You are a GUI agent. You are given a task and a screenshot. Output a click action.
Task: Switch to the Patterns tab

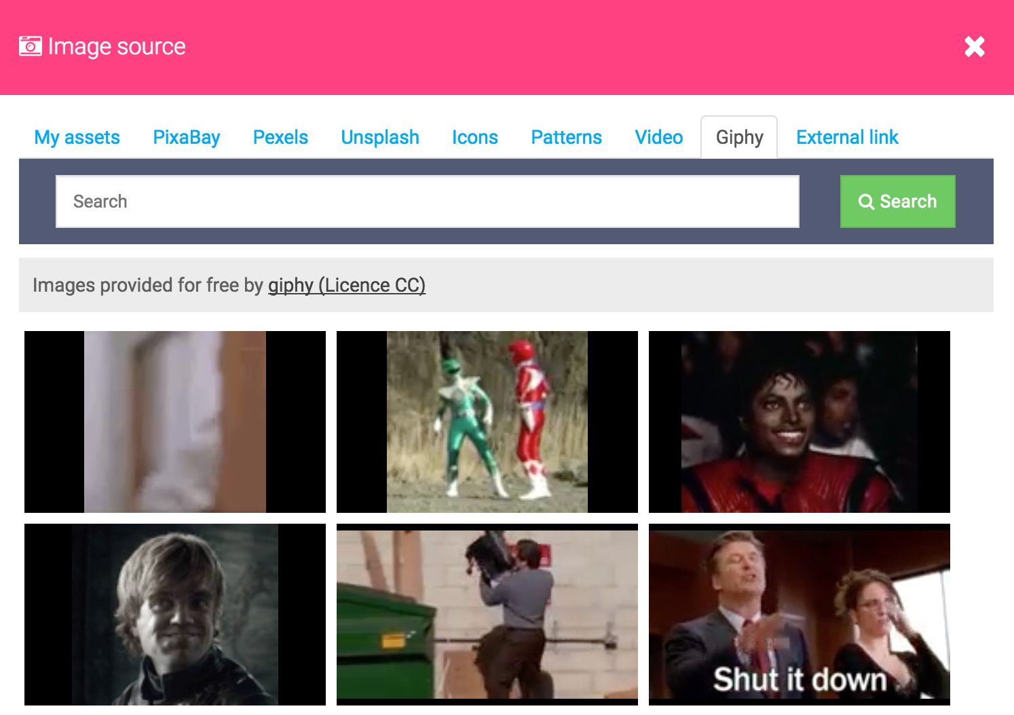click(x=566, y=138)
